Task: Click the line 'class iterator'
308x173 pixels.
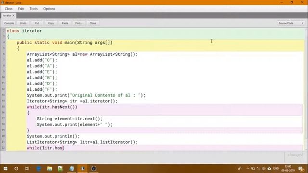Action: (x=24, y=31)
